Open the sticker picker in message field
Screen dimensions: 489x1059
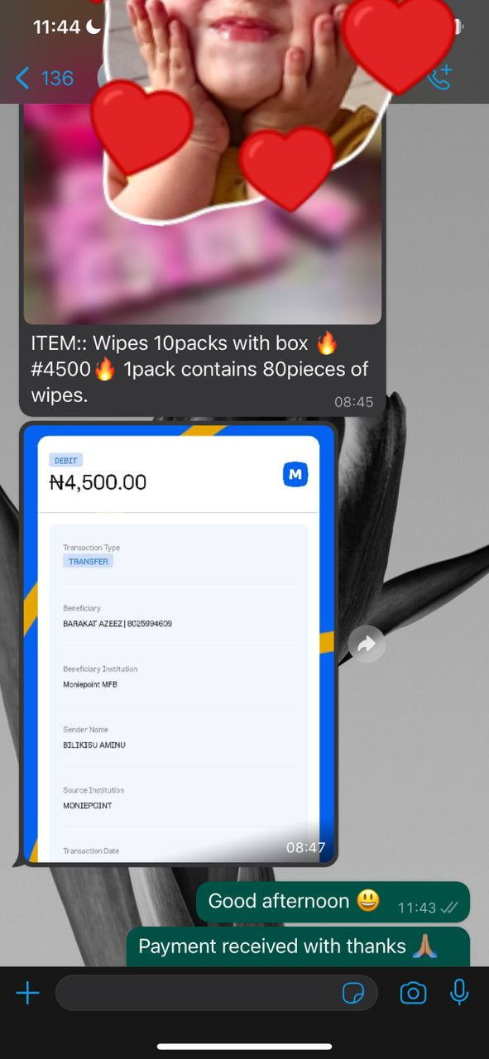coord(353,993)
